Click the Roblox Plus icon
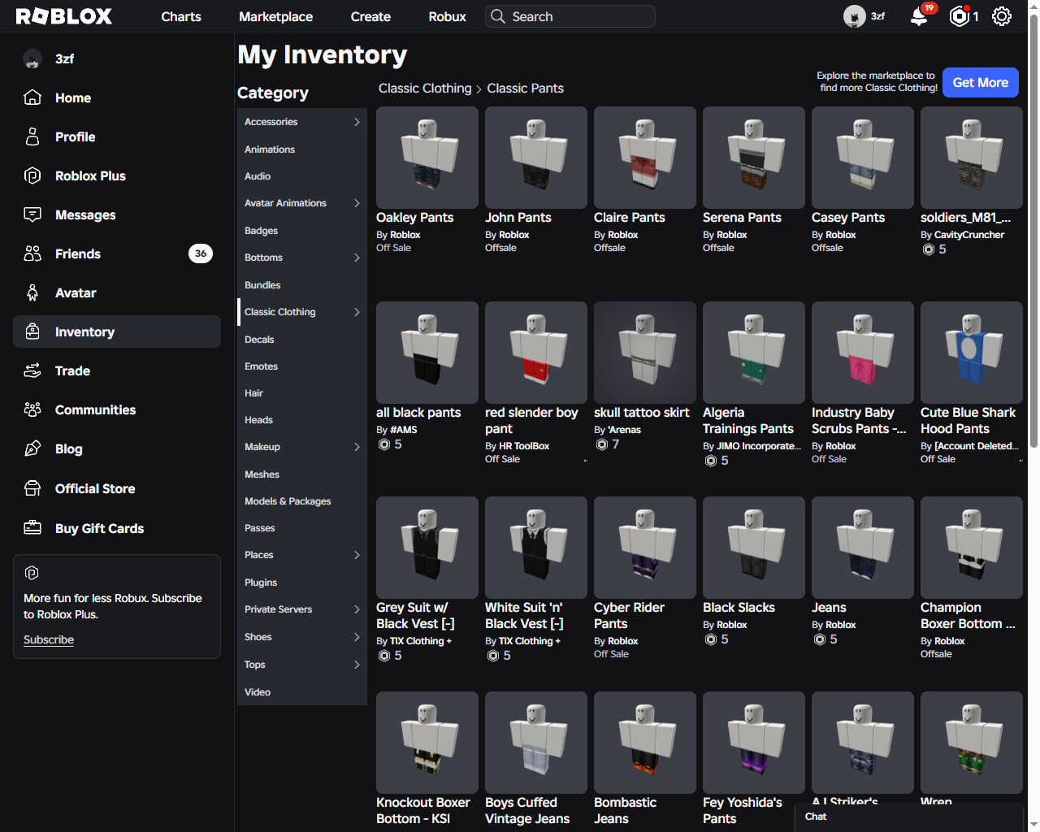 point(32,175)
